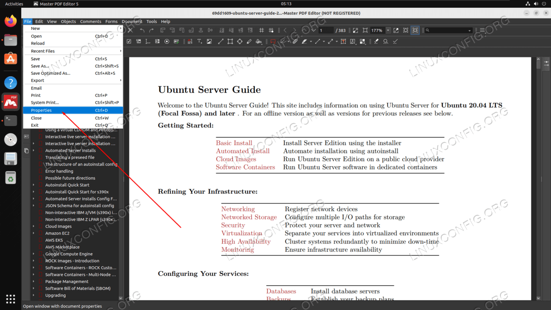Viewport: 551px width, 310px height.
Task: Click the checkmark icon at second toolbar end
Action: click(x=395, y=41)
